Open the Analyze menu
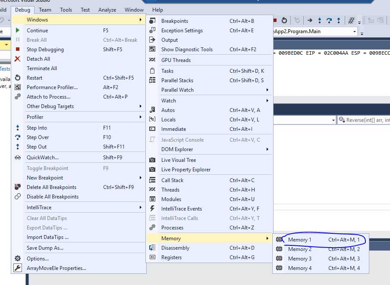This screenshot has height=285, width=390. tap(107, 10)
